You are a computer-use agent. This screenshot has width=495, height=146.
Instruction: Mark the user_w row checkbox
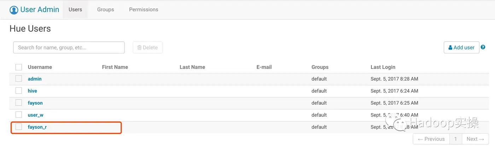click(19, 115)
